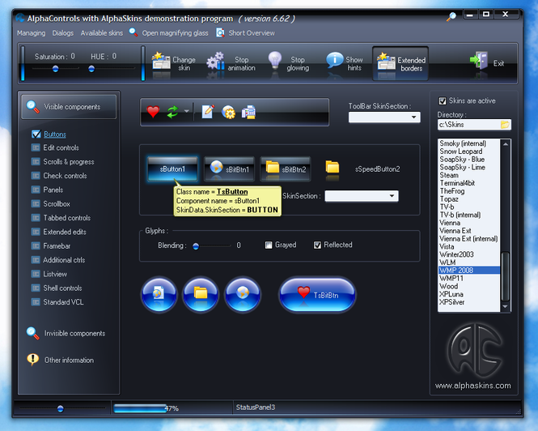Screen dimensions: 538x431
Task: Click the printer toolbar icon
Action: click(x=248, y=112)
